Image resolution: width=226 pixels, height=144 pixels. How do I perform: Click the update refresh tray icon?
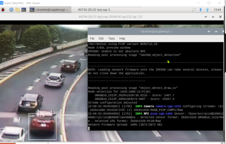pos(194,10)
